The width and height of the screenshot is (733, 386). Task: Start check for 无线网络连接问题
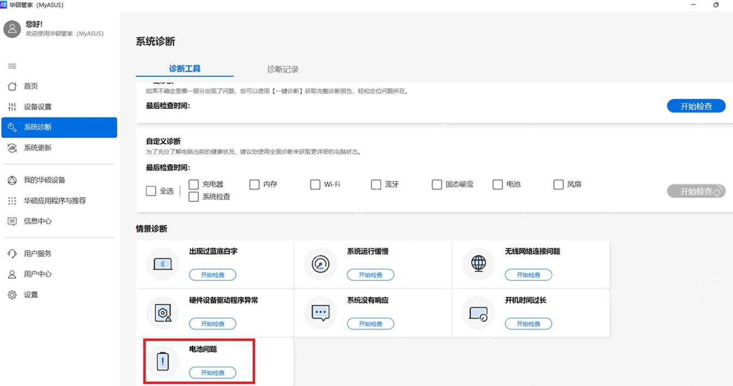528,275
